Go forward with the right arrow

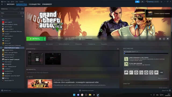[x=5, y=4]
